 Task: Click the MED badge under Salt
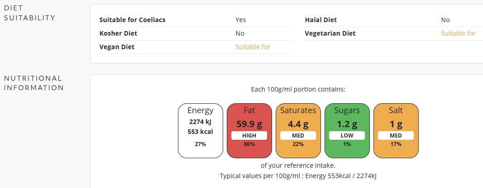(396, 136)
